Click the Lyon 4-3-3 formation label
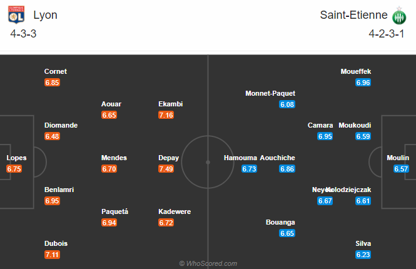Viewport: 416px width, 269px height. click(x=23, y=34)
